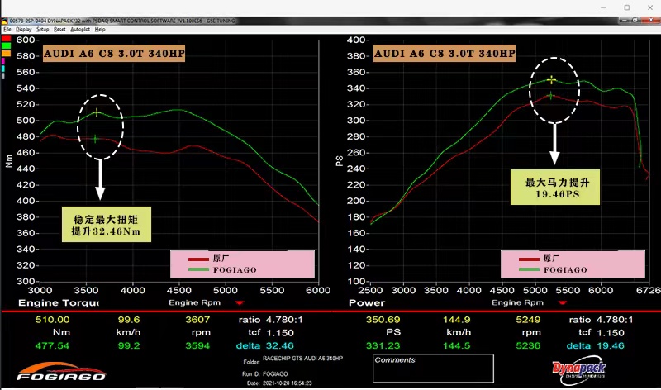The width and height of the screenshot is (661, 390).
Task: Click the delta 32.46 value
Action: (280, 345)
